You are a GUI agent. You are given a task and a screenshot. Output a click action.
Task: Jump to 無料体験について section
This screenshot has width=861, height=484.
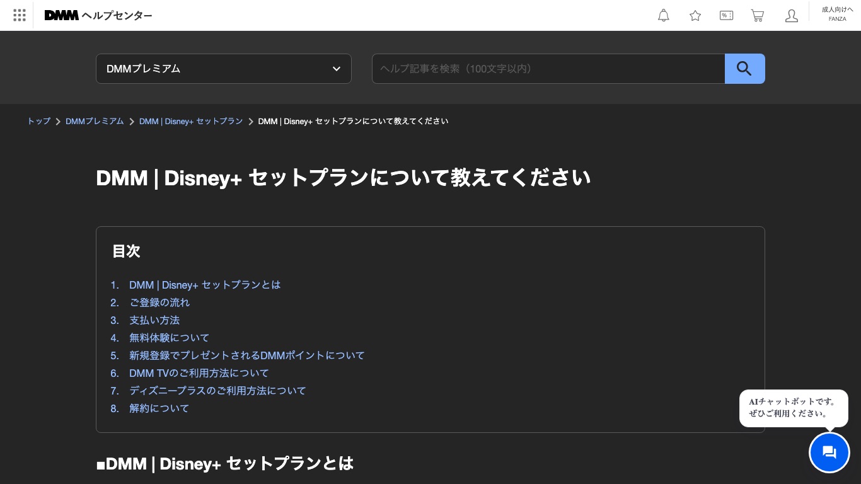tap(170, 338)
